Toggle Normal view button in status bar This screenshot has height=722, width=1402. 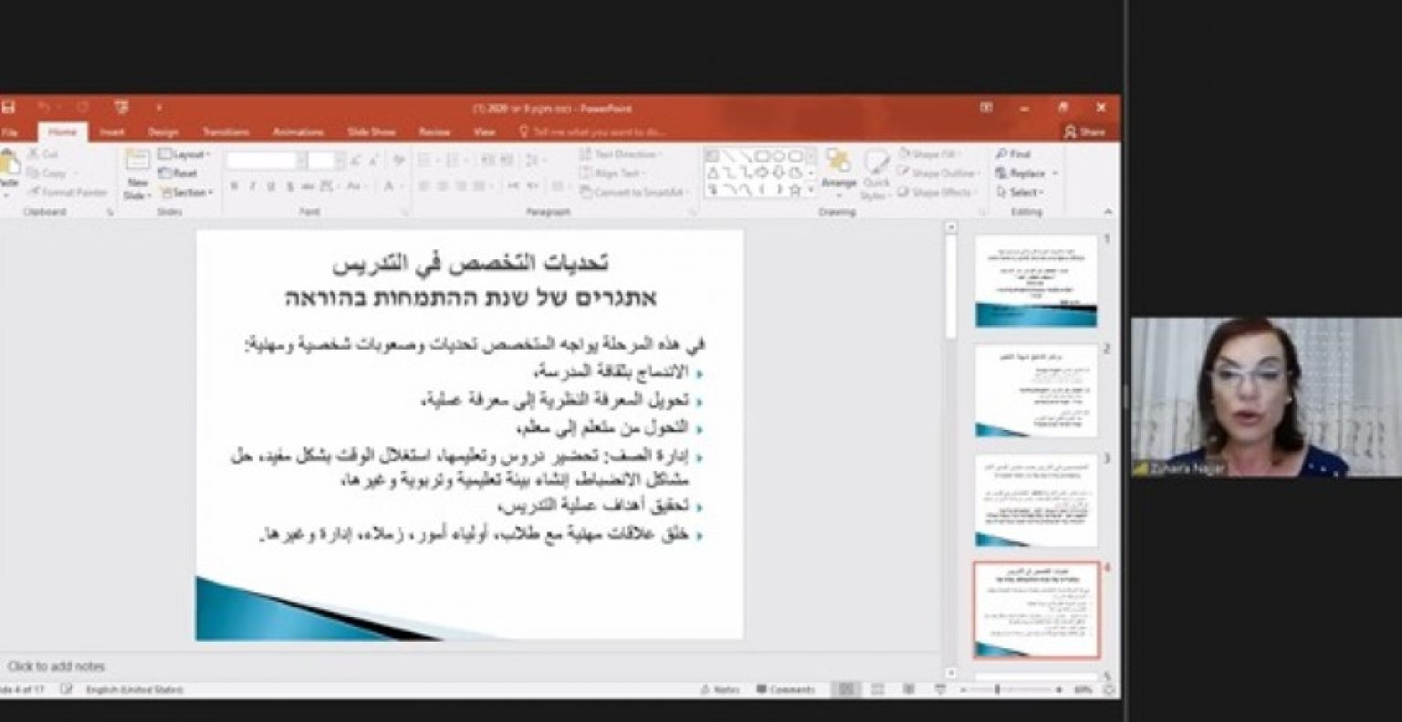point(846,689)
